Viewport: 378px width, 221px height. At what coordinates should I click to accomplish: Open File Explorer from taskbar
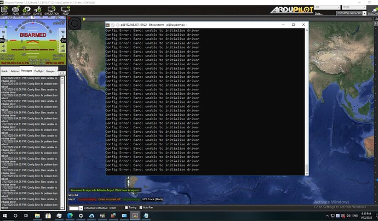(37, 216)
